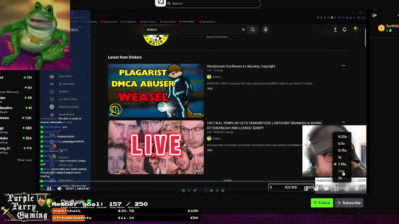This screenshot has width=399, height=224.
Task: Open the Kick search field
Action: [213, 3]
